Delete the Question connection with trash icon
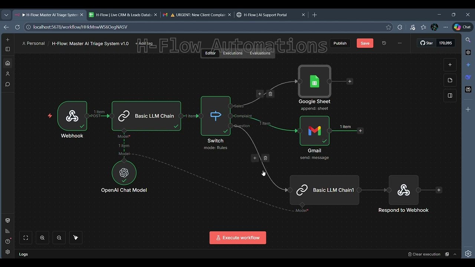This screenshot has width=475, height=267. pyautogui.click(x=265, y=158)
